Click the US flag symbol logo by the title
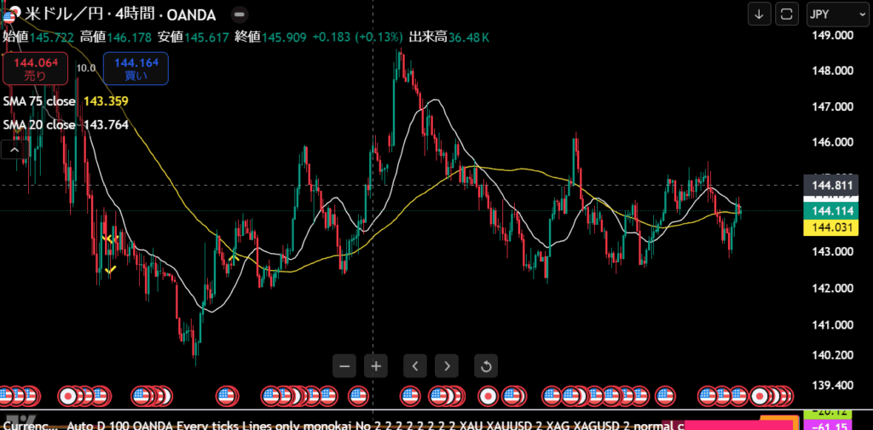Screen dimensions: 873x430 (x=10, y=15)
